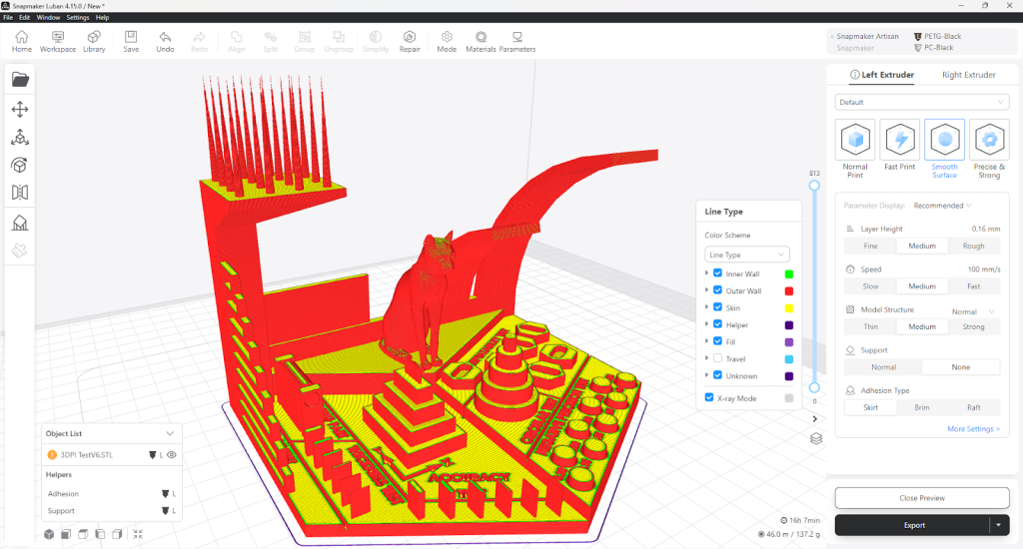
Task: Click the Export button
Action: [913, 525]
